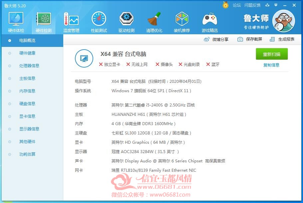The height and width of the screenshot is (203, 303).
Task: Click the 电脑型号 label
Action: 83,82
